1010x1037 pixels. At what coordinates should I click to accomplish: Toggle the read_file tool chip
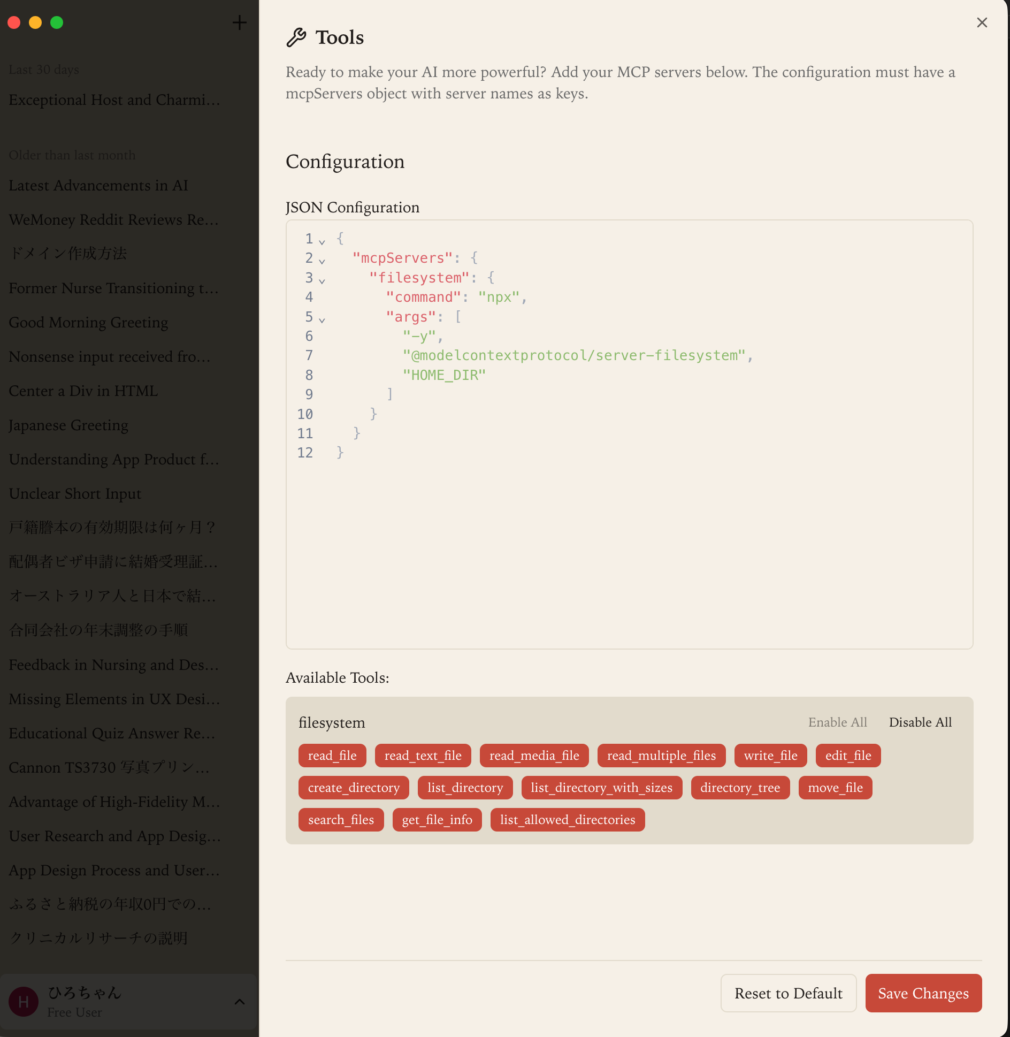pos(332,756)
